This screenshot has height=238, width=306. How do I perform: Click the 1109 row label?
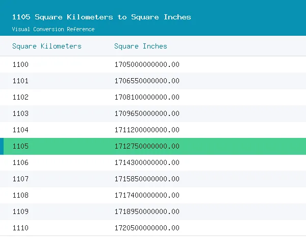pos(20,211)
